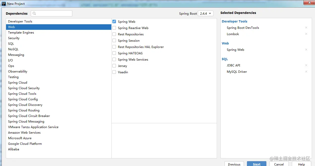The width and height of the screenshot is (315, 166).
Task: Uncheck the Spring Web checkbox
Action: pos(114,21)
